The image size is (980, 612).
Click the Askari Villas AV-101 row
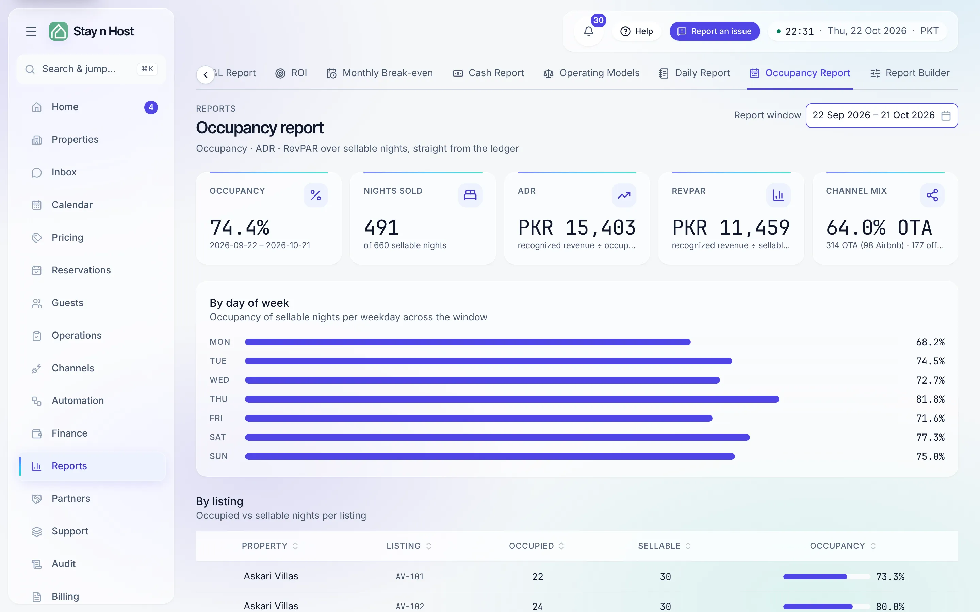coord(577,576)
